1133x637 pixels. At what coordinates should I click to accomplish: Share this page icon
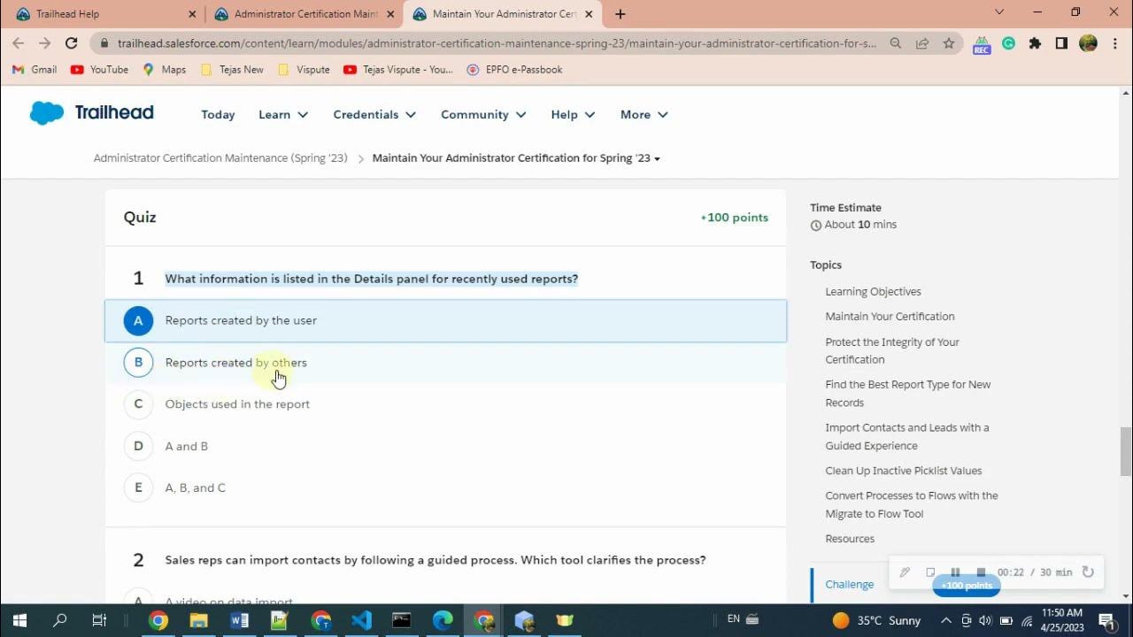922,42
